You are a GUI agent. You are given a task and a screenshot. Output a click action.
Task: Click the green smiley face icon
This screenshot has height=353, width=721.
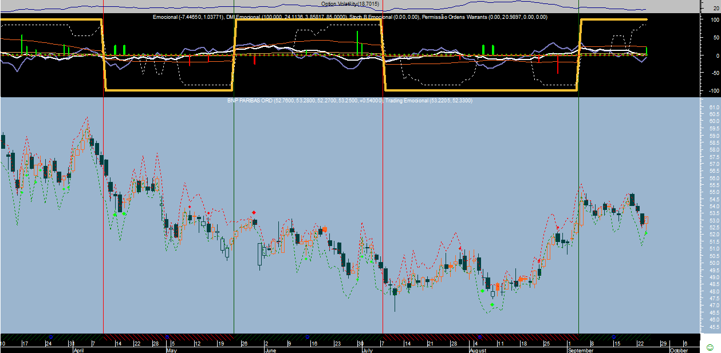710,347
